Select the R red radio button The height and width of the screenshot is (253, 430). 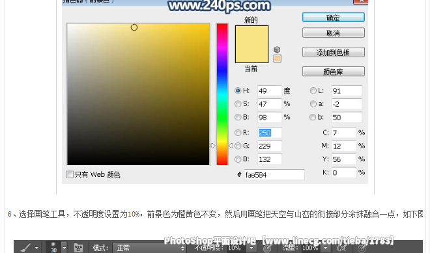coord(238,133)
